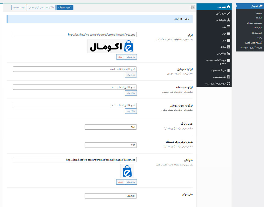264x207 pixels.
Task: Switch to تایپوگرافی tab
Action: click(x=214, y=20)
